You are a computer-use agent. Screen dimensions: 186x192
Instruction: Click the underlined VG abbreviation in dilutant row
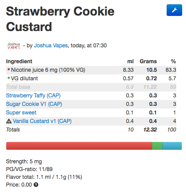pos(15,78)
